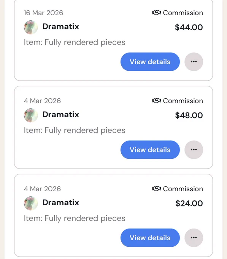Click handshake commission icon on $24.00 card
The image size is (227, 259).
(x=157, y=189)
